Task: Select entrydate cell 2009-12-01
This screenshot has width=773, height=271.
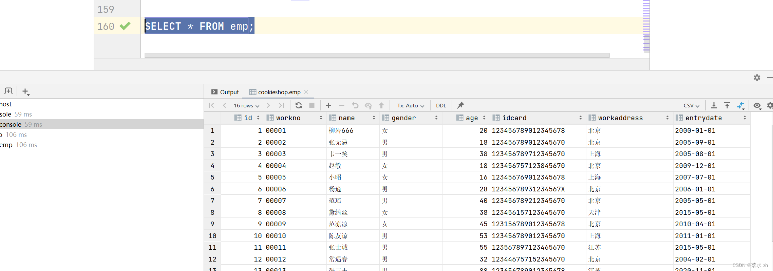Action: tap(712, 166)
